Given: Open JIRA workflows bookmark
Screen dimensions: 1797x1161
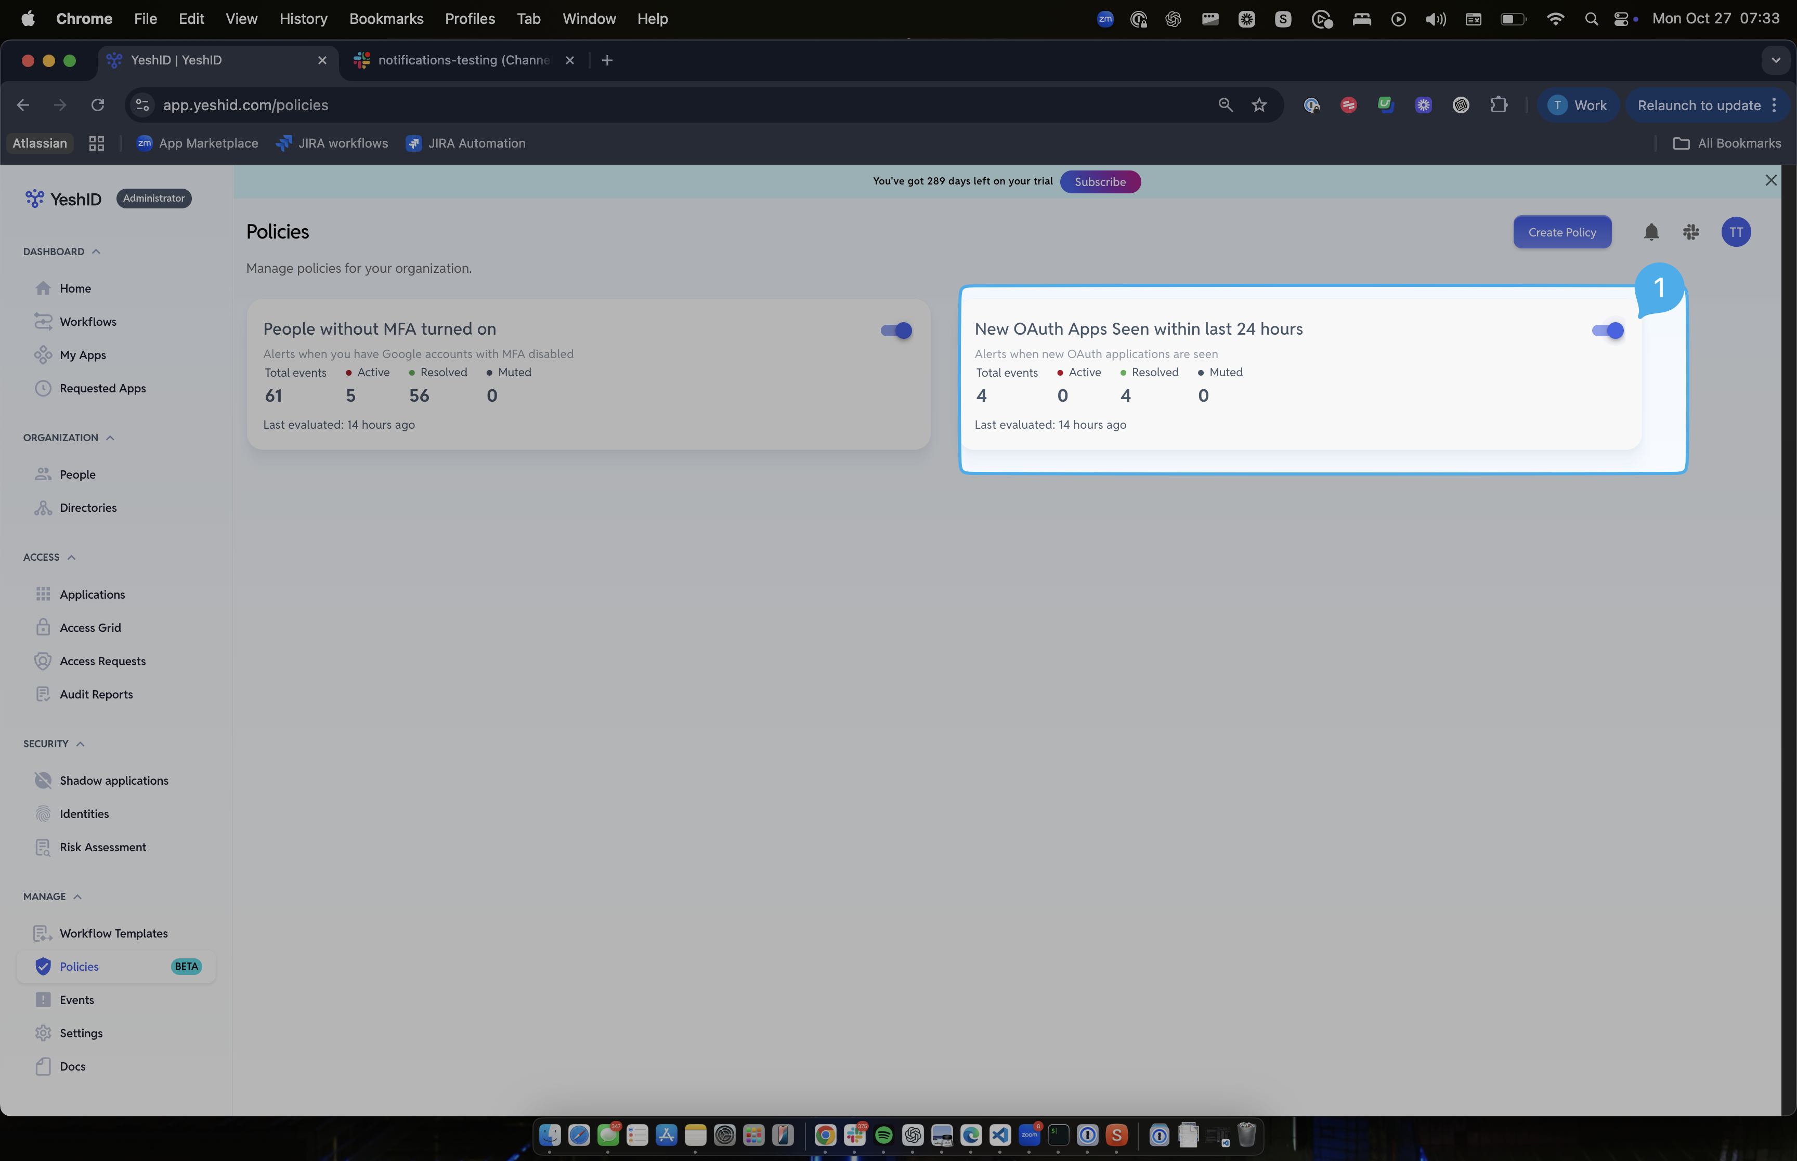Looking at the screenshot, I should [332, 143].
